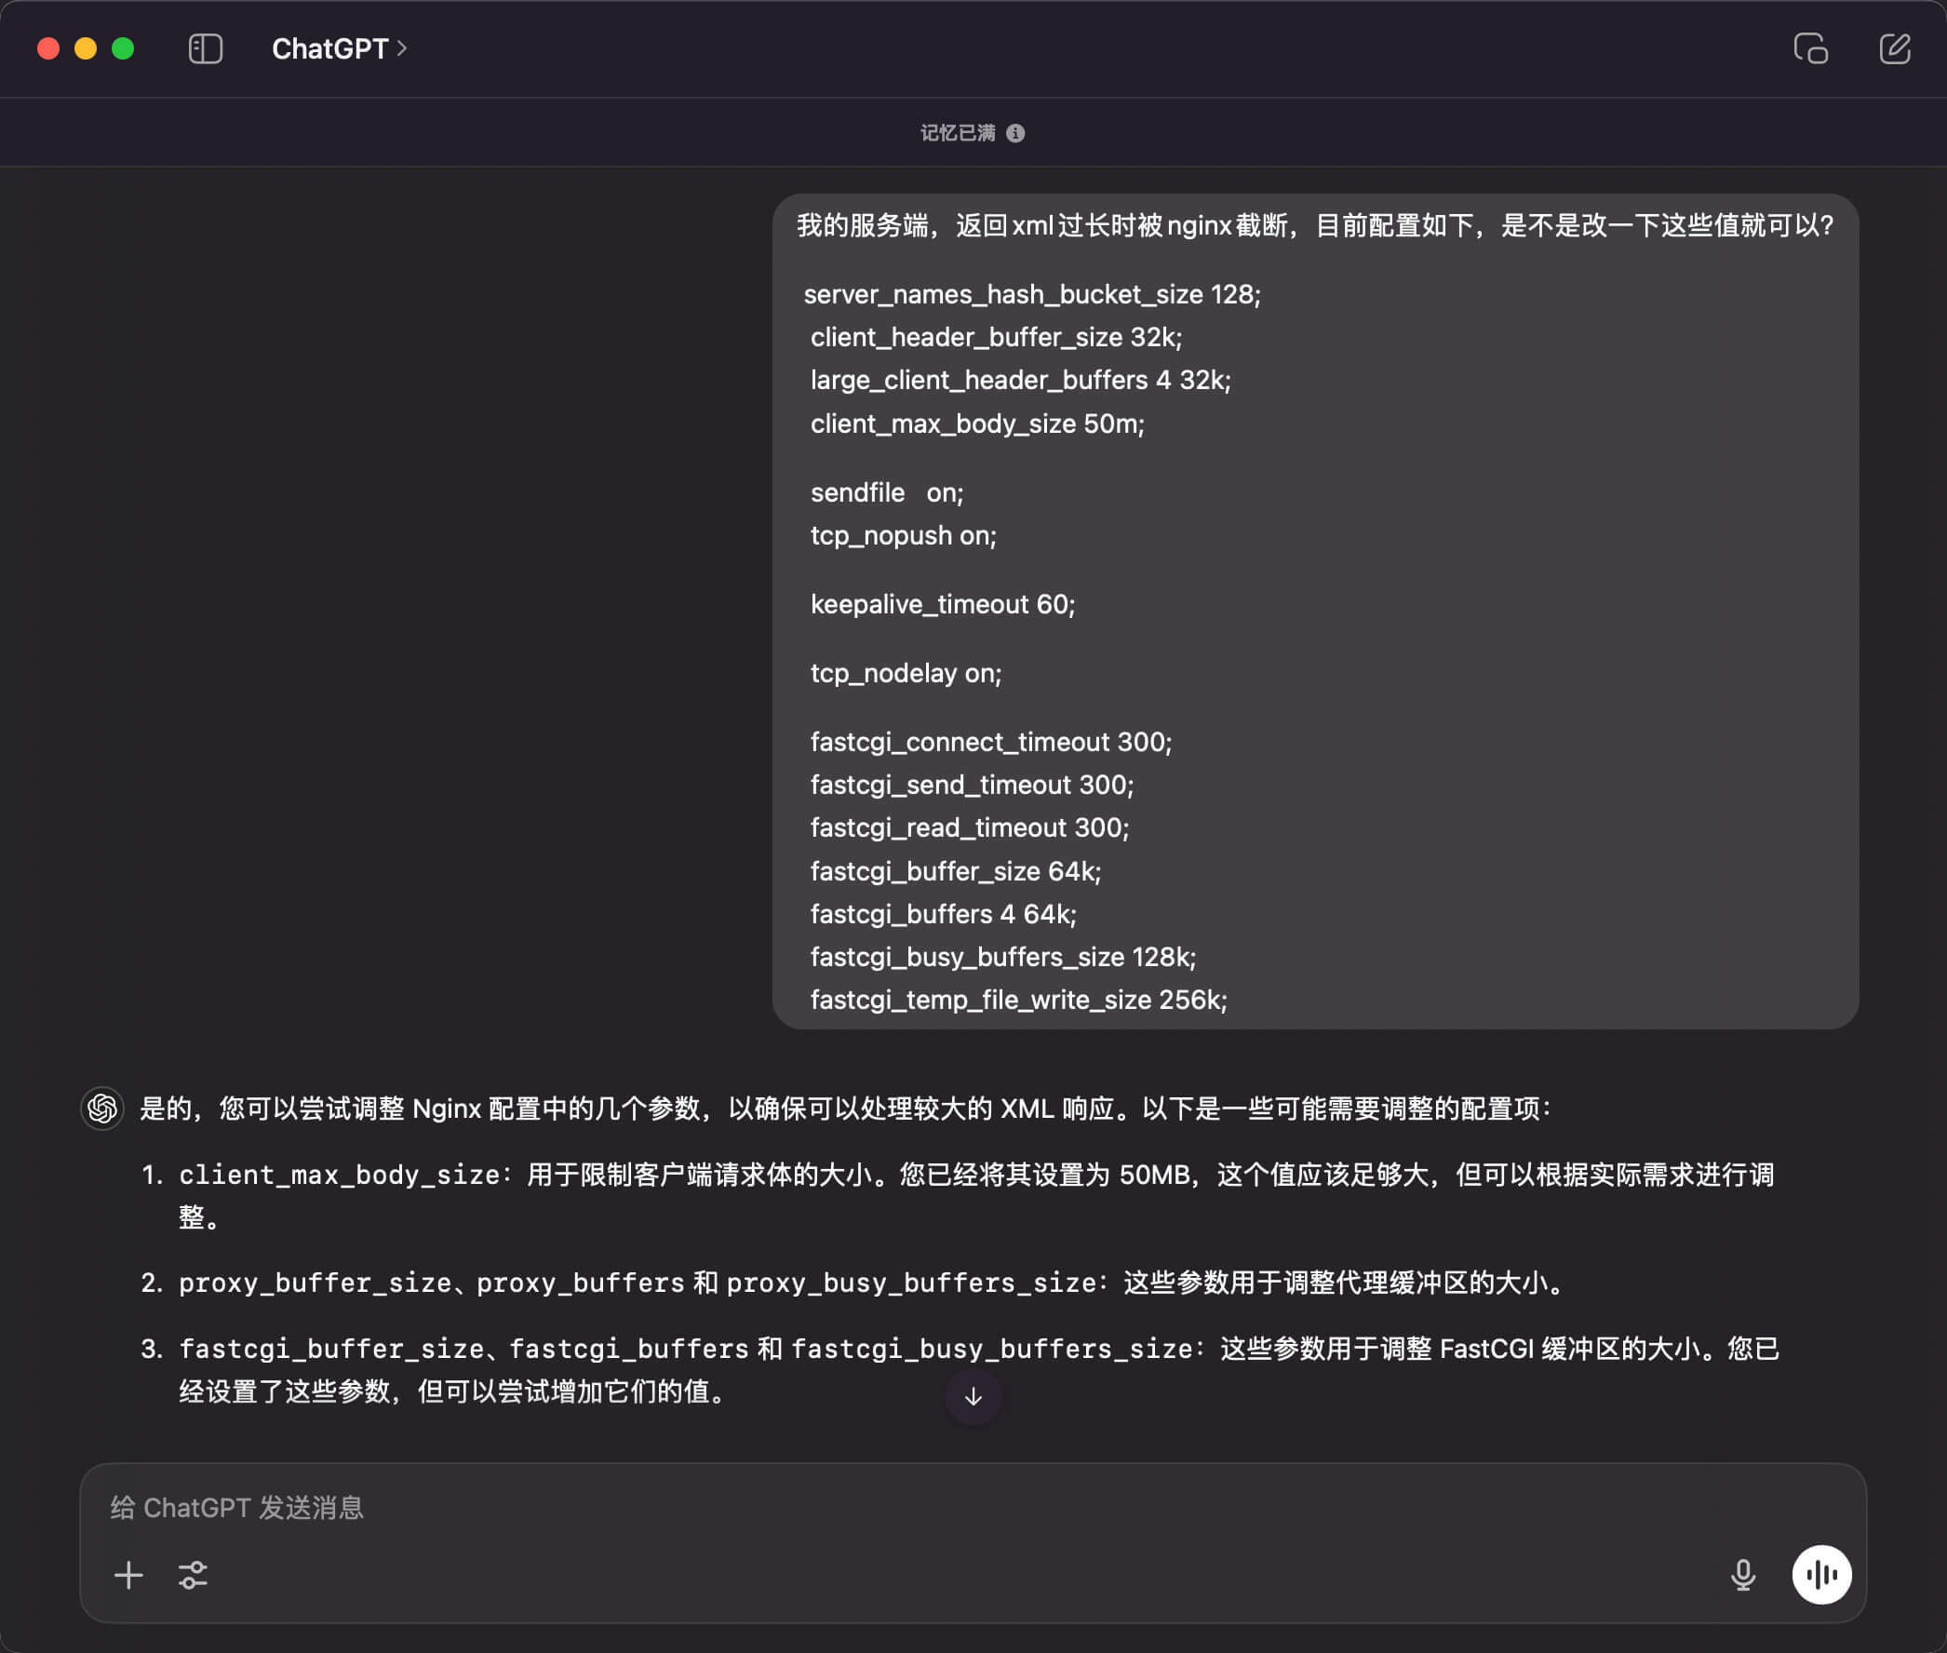Click the line fastcgi_buffers 4 64k;
This screenshot has height=1653, width=1947.
click(944, 915)
